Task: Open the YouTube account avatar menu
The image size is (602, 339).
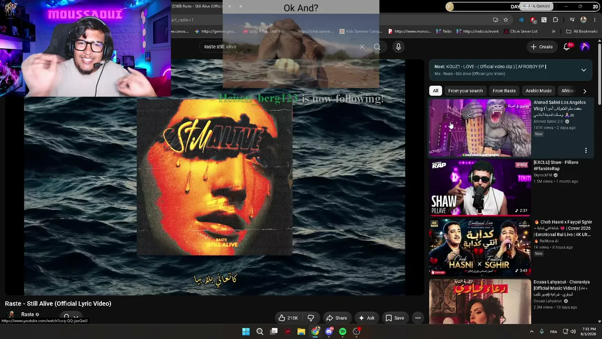Action: pyautogui.click(x=585, y=47)
